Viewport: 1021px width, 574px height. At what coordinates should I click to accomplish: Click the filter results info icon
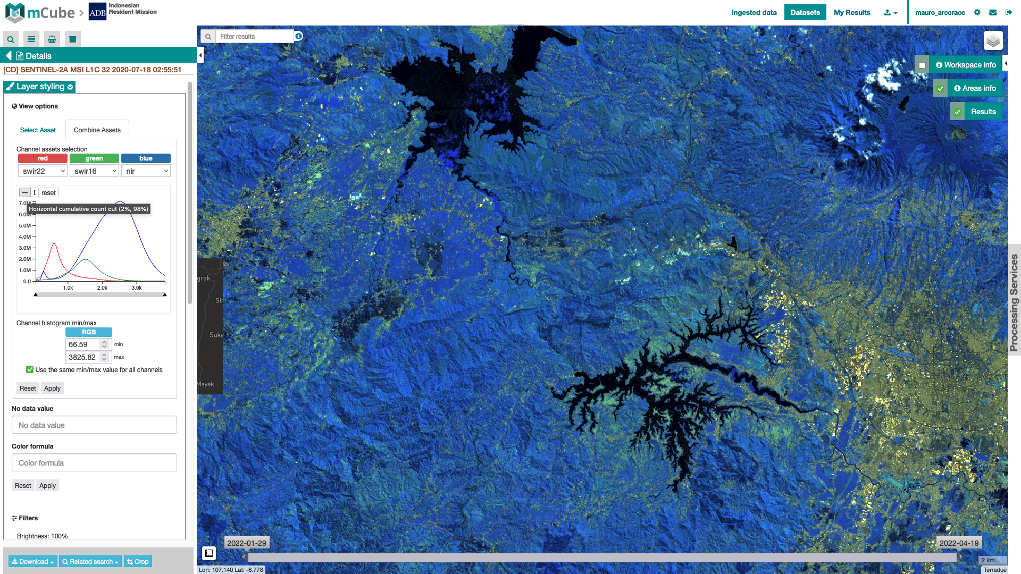tap(299, 36)
